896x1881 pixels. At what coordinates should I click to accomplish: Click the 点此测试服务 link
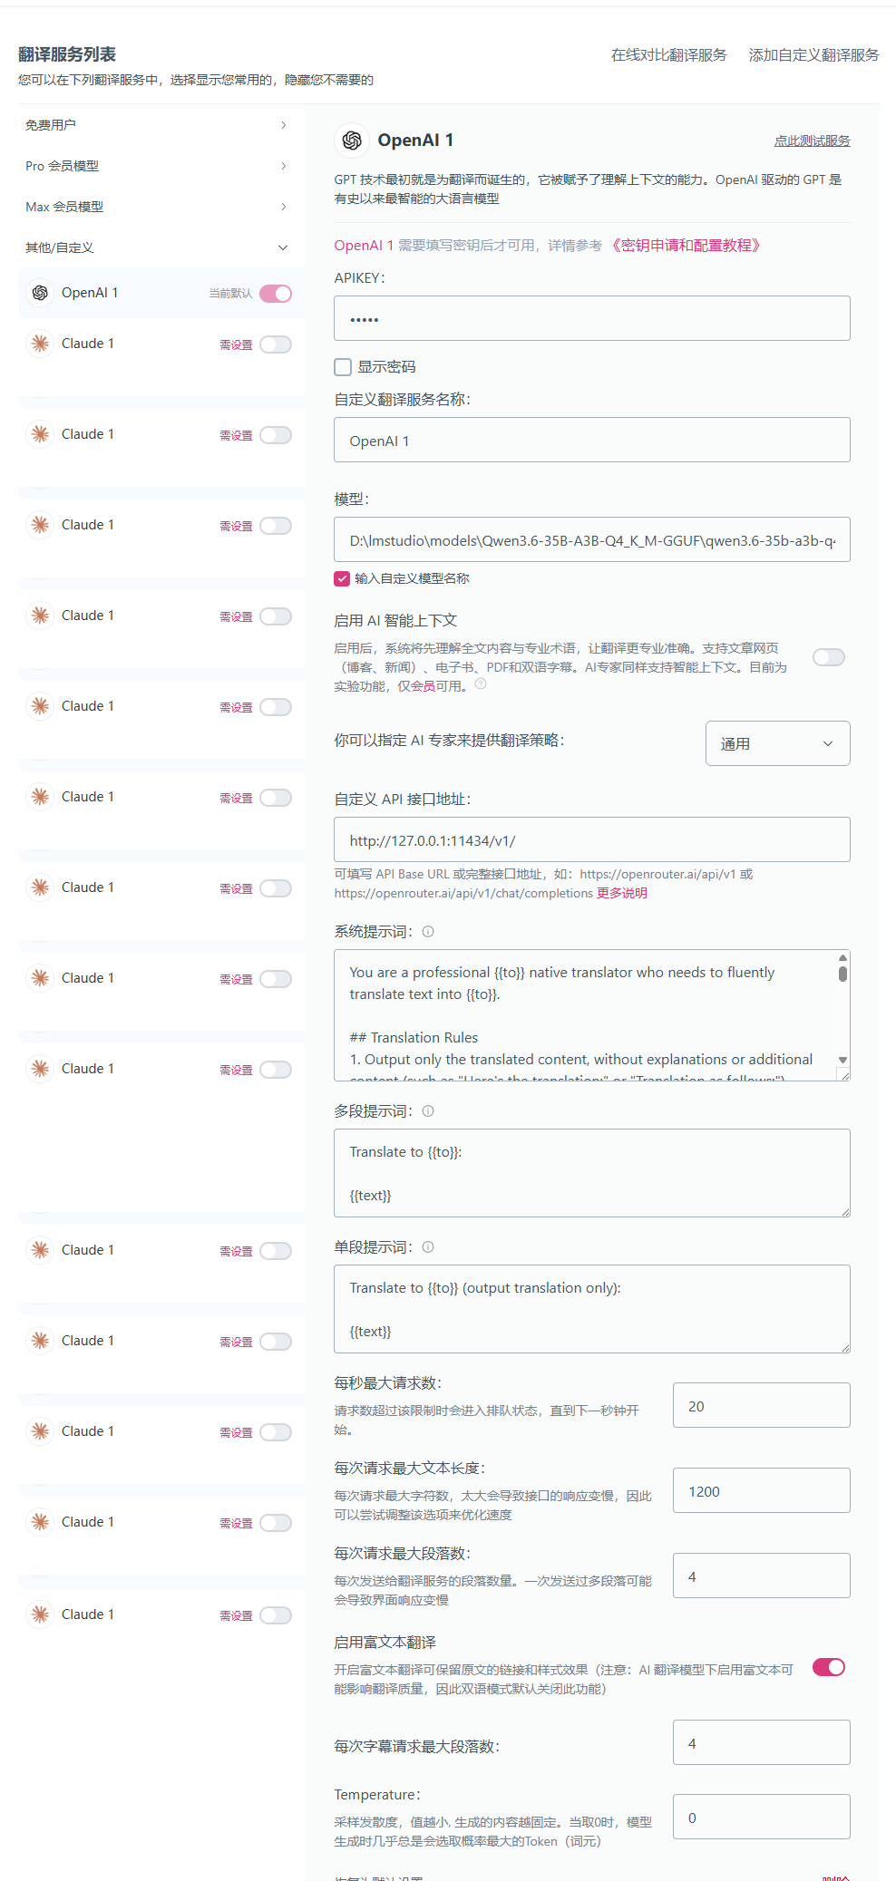[812, 141]
